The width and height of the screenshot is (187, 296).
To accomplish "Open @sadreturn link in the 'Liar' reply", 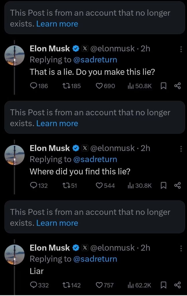I will point(95,259).
